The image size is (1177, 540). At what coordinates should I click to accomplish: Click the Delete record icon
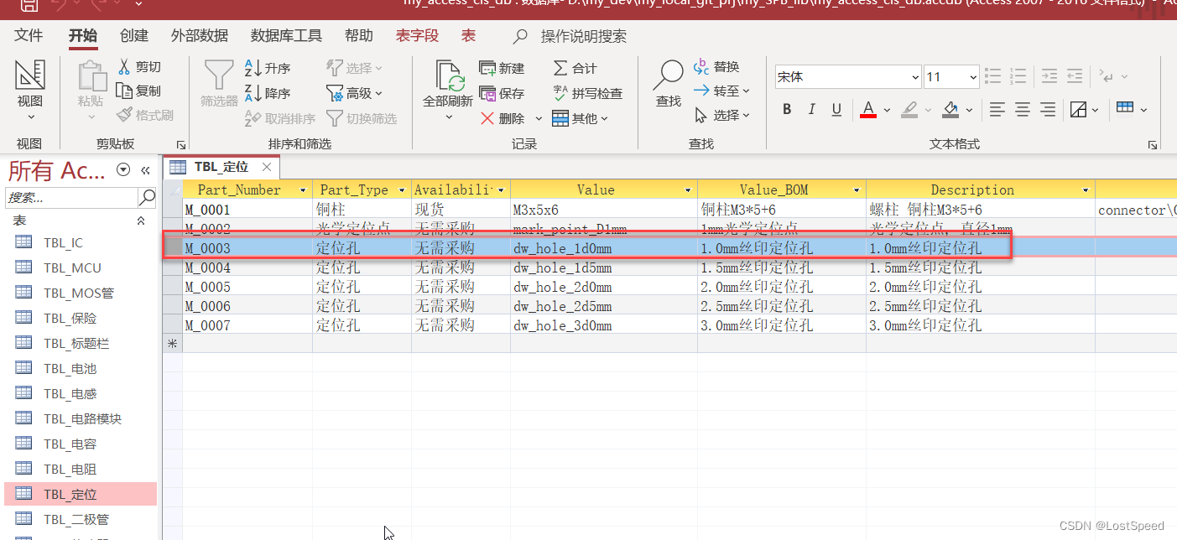pos(487,118)
